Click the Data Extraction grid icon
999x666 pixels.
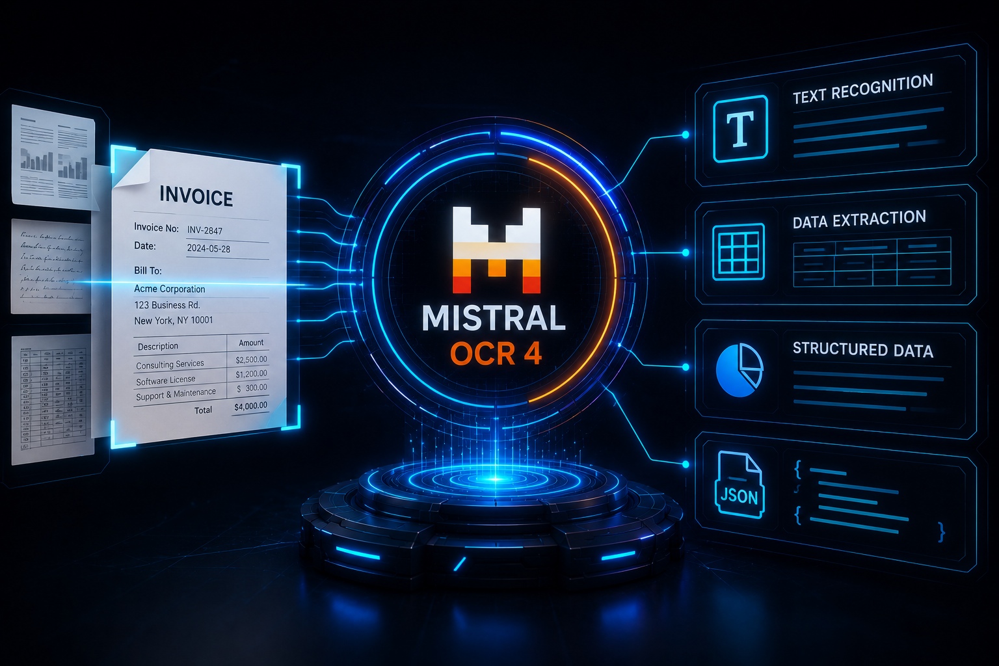[738, 252]
